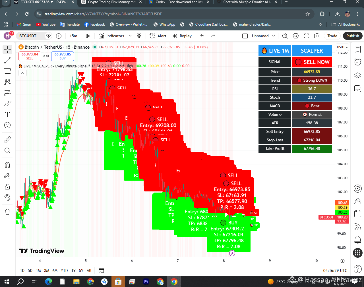The width and height of the screenshot is (364, 287).
Task: Show more bookmarks overflow chevron
Action: [320, 24]
